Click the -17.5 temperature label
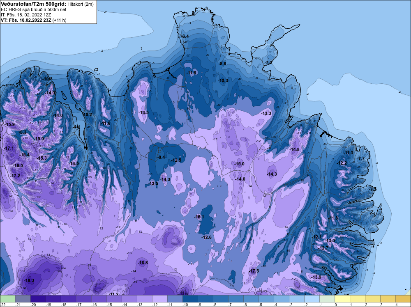 coord(254,271)
